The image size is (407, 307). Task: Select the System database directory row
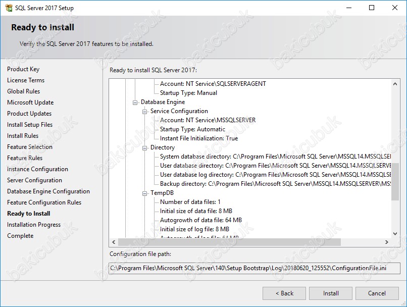(x=275, y=157)
